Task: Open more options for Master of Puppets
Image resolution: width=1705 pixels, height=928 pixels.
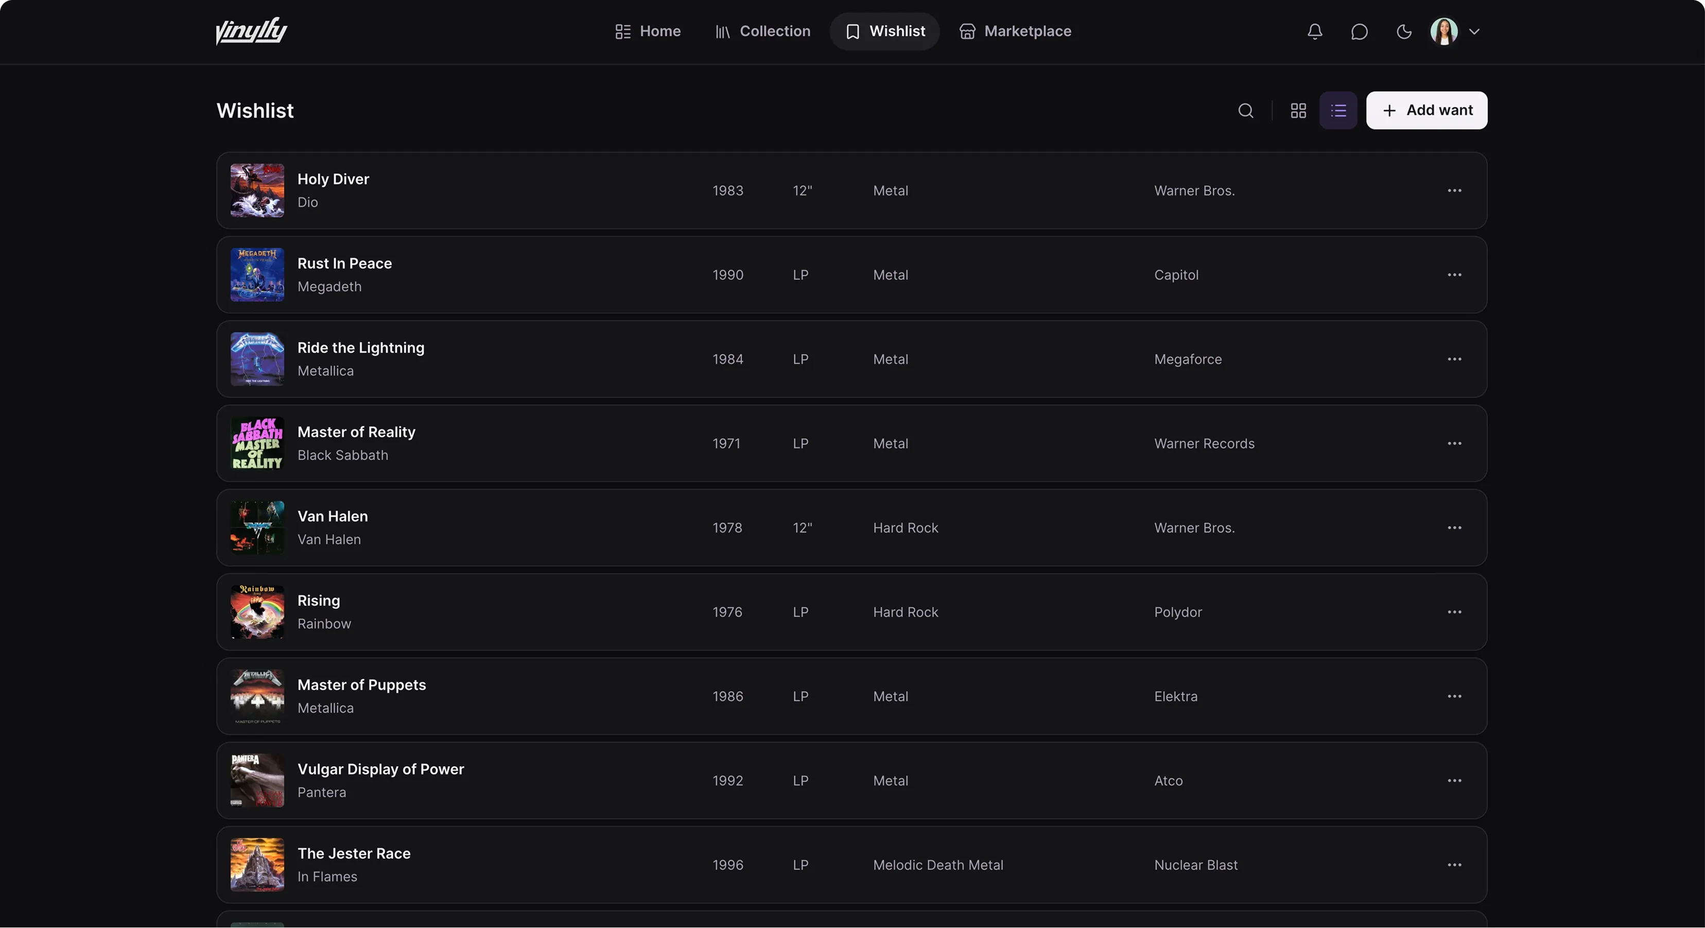Action: point(1454,696)
